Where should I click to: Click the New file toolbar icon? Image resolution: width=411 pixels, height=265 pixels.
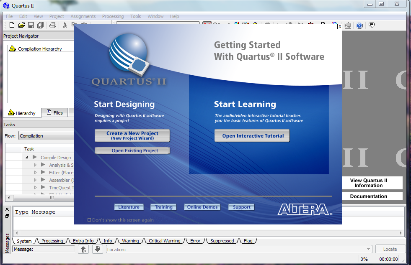[x=12, y=25]
